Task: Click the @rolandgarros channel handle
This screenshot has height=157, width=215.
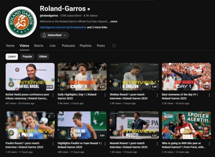Action: (49, 16)
